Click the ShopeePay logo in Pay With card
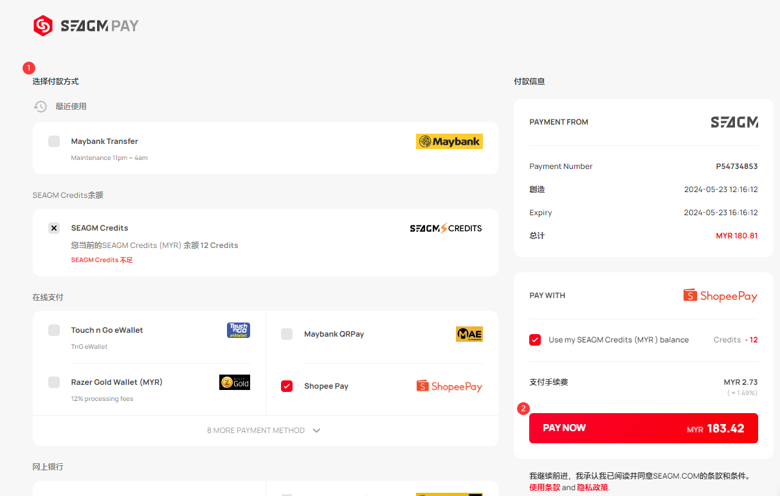This screenshot has width=780, height=496. click(720, 296)
